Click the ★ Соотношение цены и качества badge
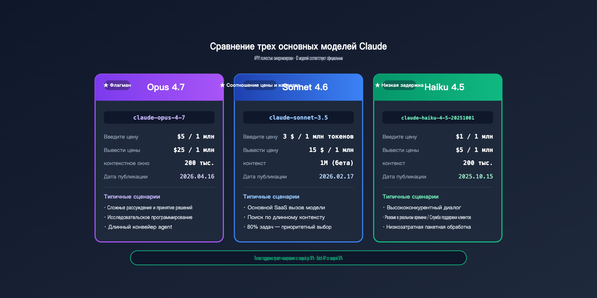This screenshot has height=298, width=597. tap(260, 85)
